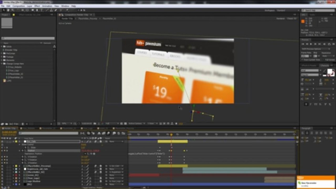Check the Full Screen preview option
The height and width of the screenshot is (189, 336).
(324, 60)
